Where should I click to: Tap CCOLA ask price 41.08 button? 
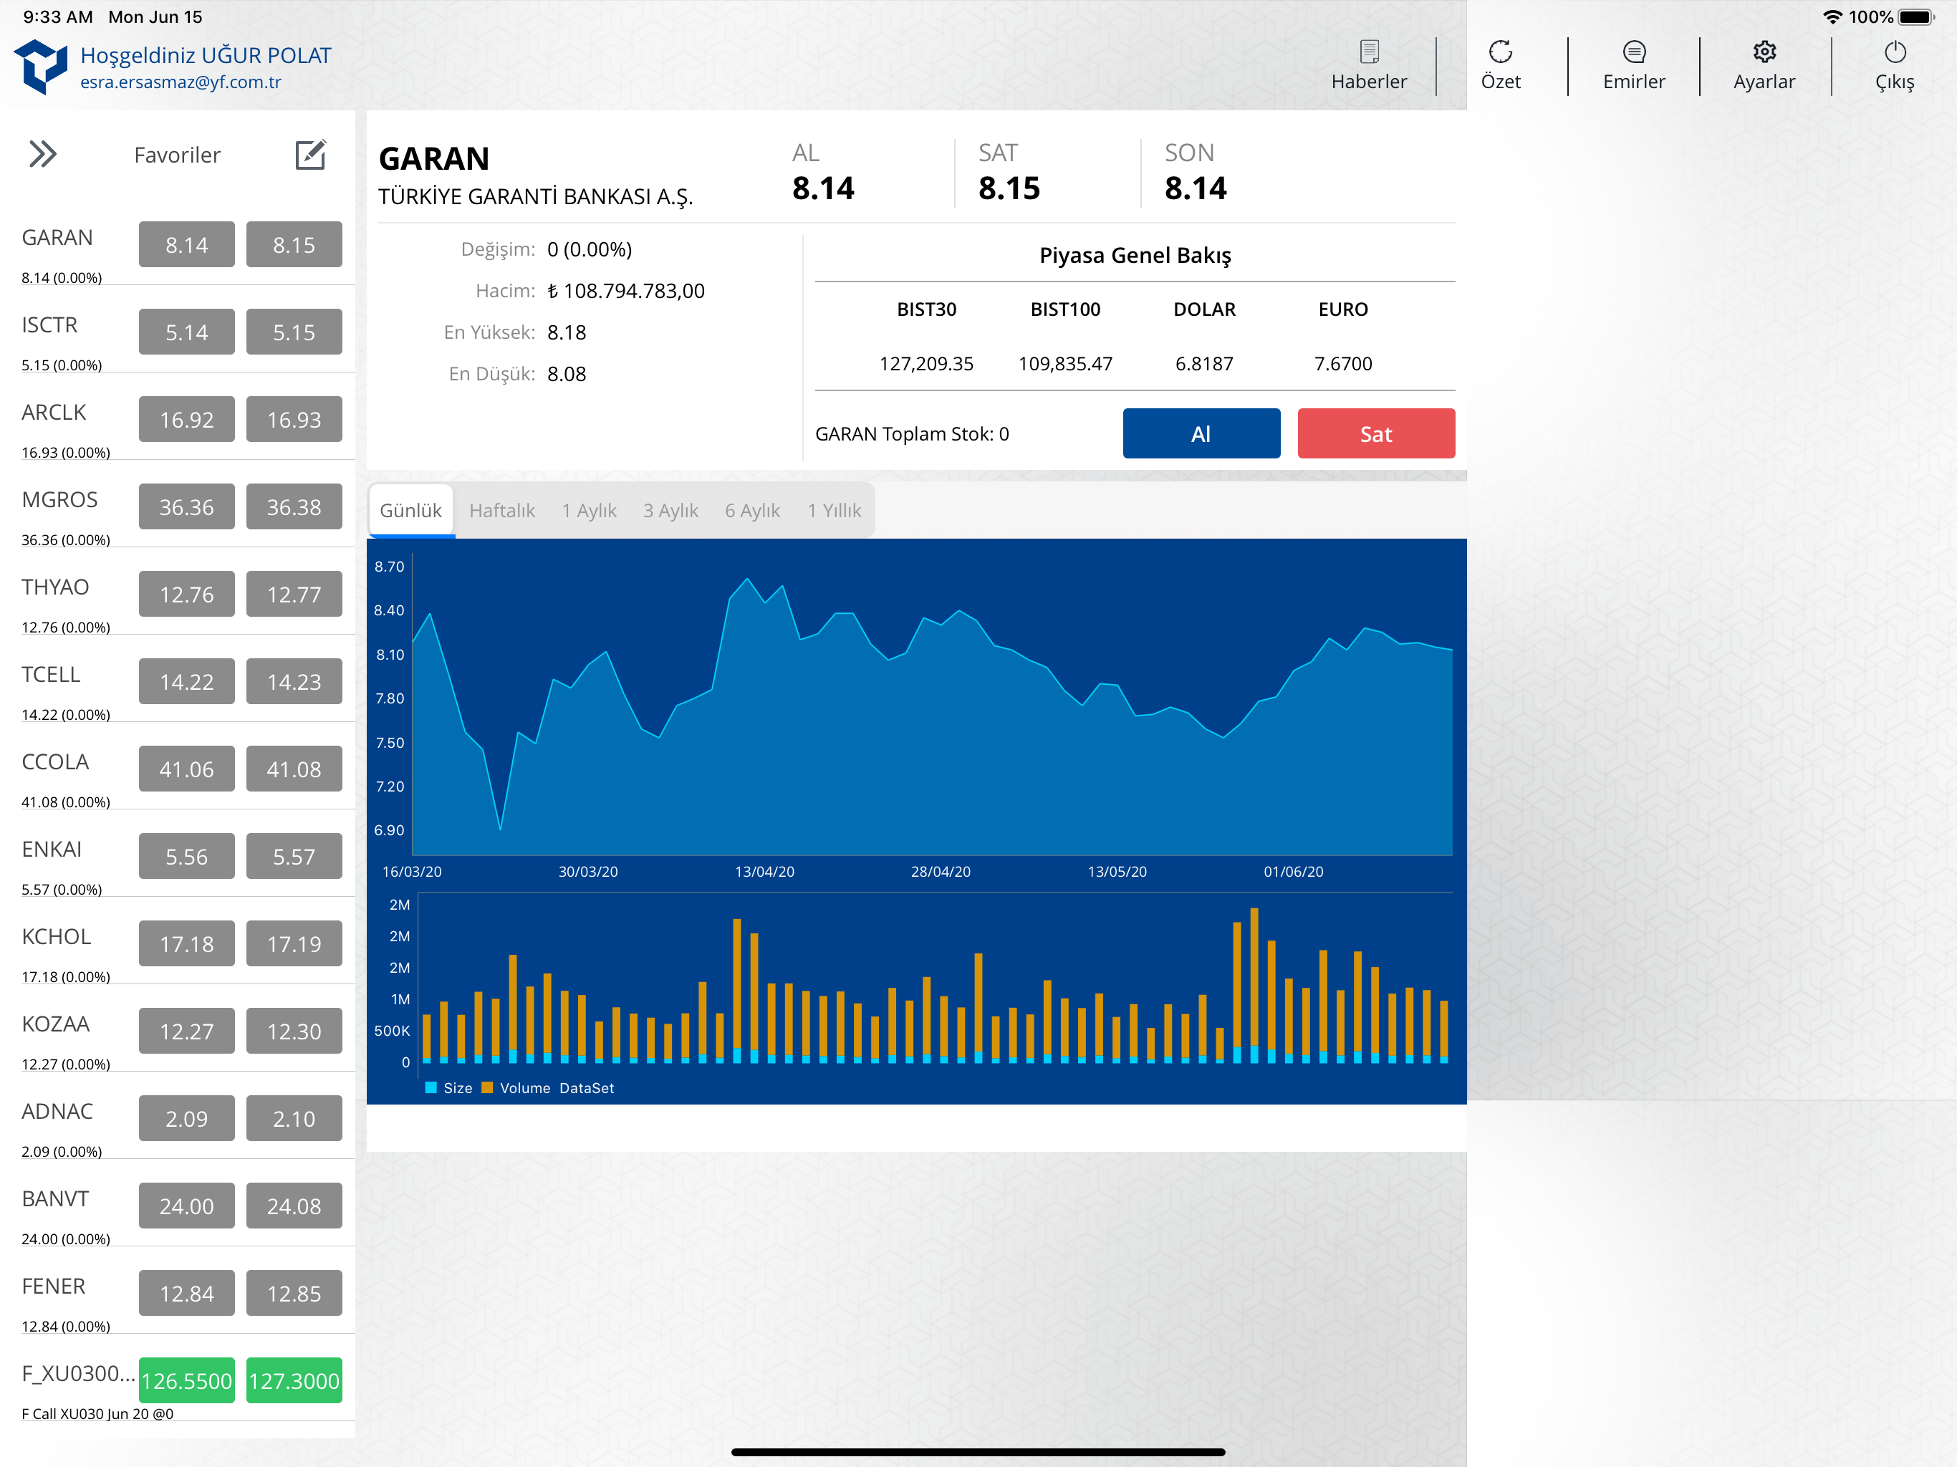(x=294, y=769)
